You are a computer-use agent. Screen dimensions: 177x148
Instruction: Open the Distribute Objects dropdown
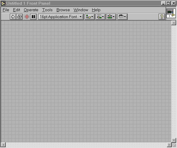[x=101, y=17]
